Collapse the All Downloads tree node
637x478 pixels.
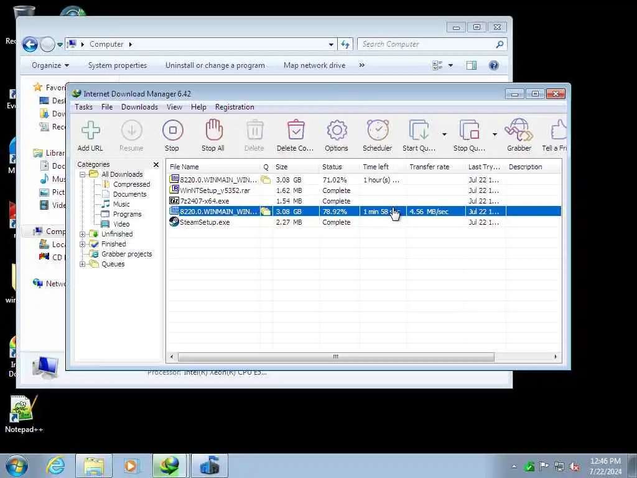pyautogui.click(x=83, y=174)
